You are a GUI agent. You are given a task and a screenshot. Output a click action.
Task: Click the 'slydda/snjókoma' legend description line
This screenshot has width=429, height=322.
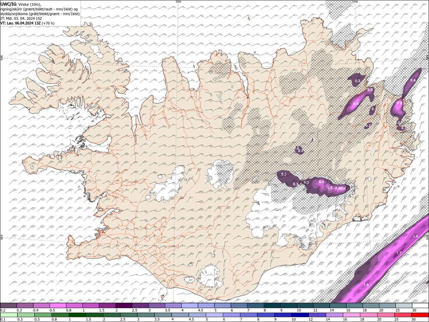(x=40, y=14)
